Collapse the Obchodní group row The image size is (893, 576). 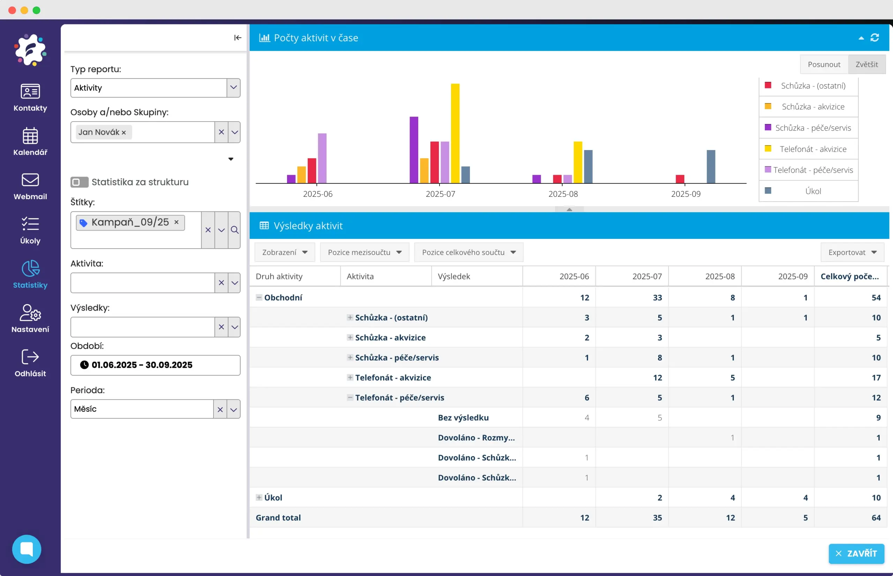pyautogui.click(x=259, y=297)
